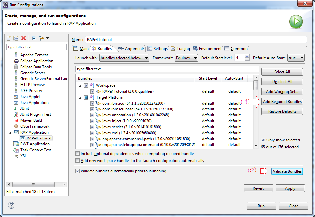Click the RWT Application icon

tap(16, 144)
